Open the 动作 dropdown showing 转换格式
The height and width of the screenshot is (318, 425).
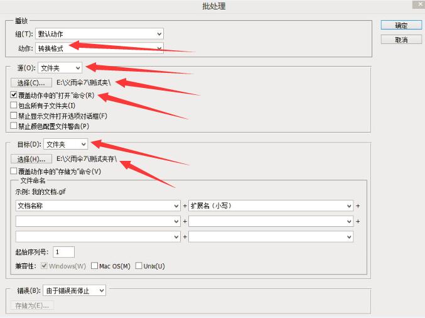pos(99,48)
